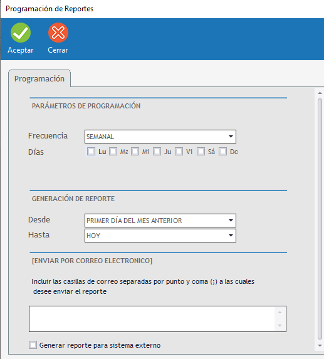Screen dimensions: 324x359
Task: Check the Ma day checkbox
Action: [x=113, y=152]
